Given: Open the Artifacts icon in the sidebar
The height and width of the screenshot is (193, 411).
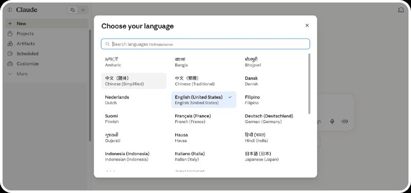Looking at the screenshot, I should coord(10,44).
